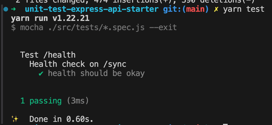Viewport: 272px width, 125px height.
Task: Click the yarn test command text
Action: click(x=244, y=9)
